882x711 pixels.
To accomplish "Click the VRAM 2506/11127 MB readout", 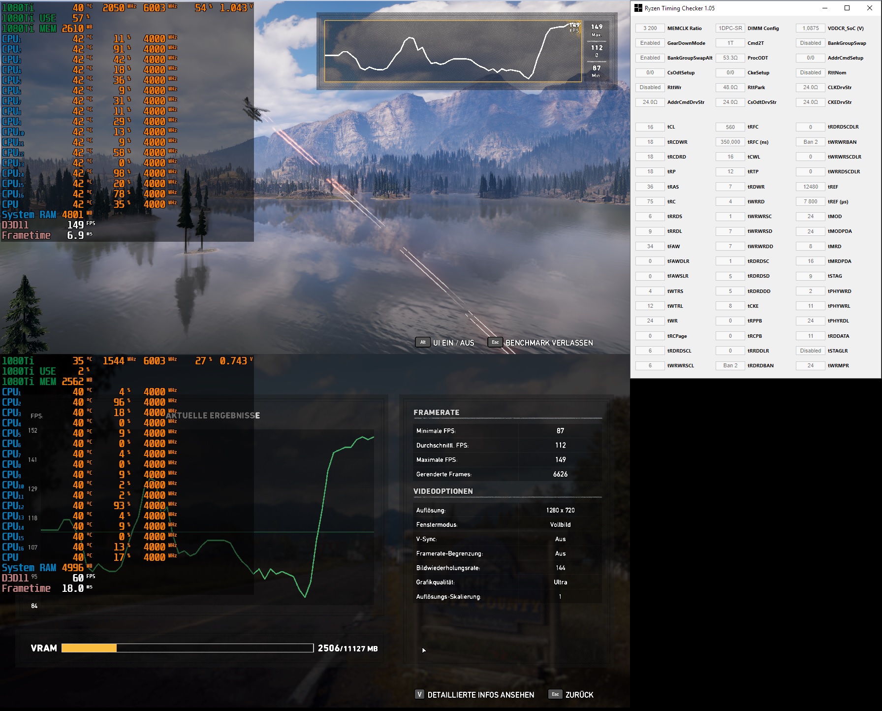I will coord(347,648).
